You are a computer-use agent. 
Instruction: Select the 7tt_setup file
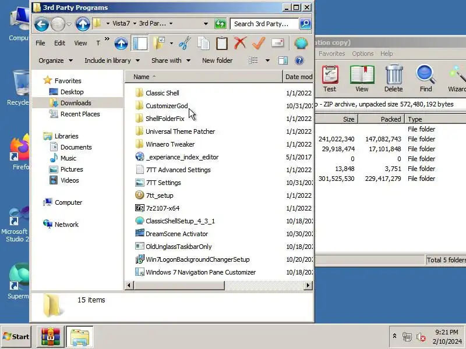point(159,195)
